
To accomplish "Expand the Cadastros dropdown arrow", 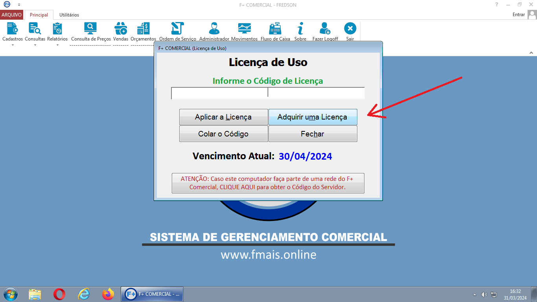I will [x=13, y=45].
